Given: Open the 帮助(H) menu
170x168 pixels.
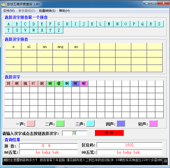Looking at the screenshot, I should 64,11.
